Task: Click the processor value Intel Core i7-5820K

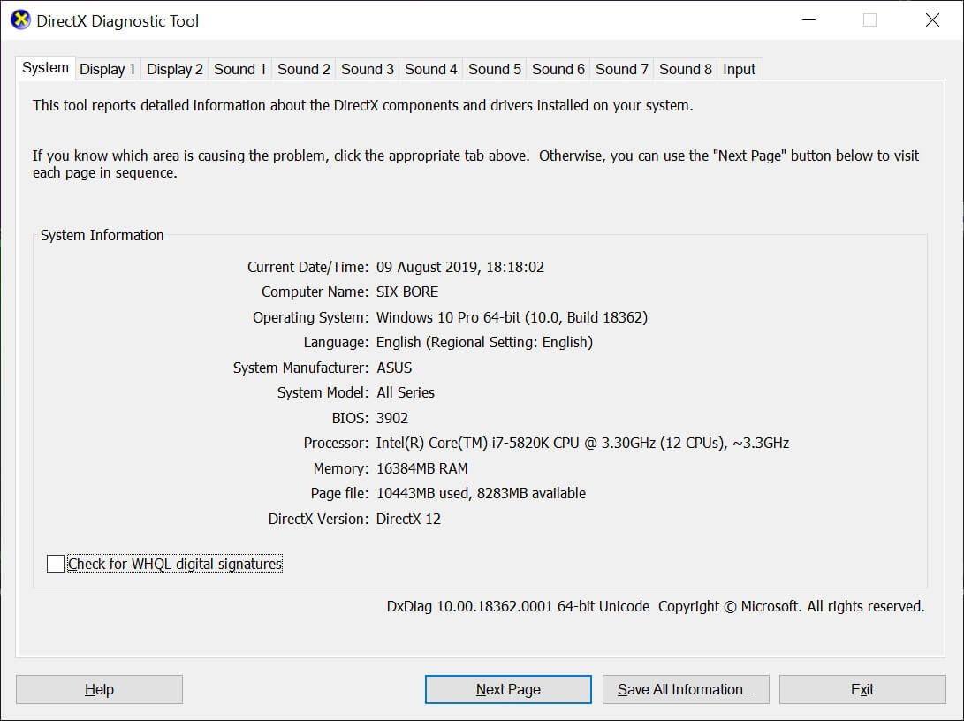Action: pos(582,444)
